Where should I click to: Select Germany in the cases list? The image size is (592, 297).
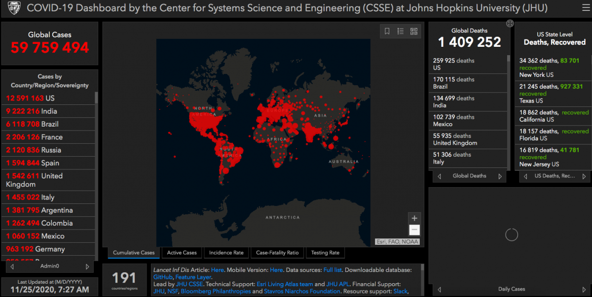[x=48, y=249]
